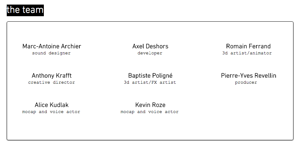Click the "developer" role label
The width and height of the screenshot is (302, 146).
point(150,53)
